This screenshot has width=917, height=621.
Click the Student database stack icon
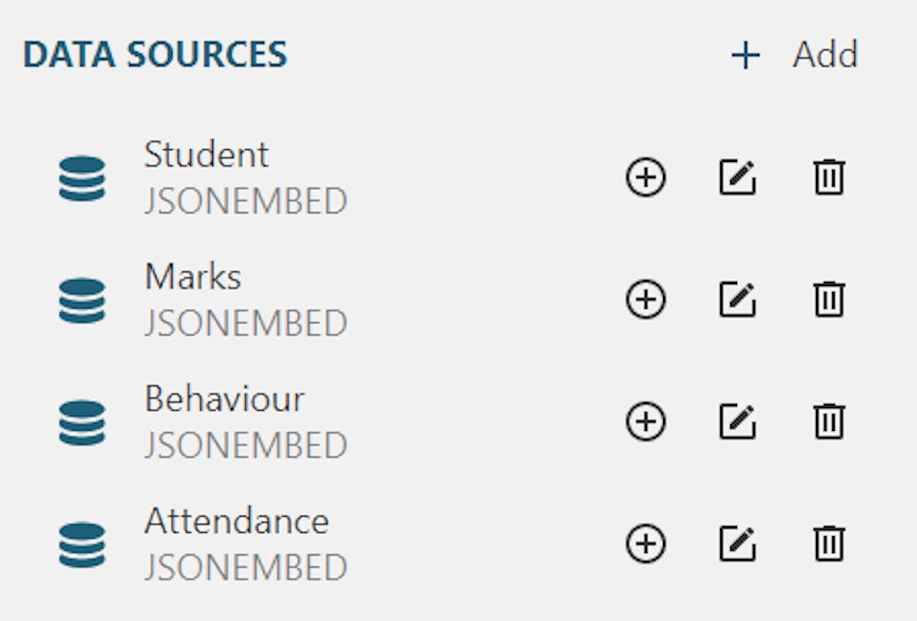point(82,178)
